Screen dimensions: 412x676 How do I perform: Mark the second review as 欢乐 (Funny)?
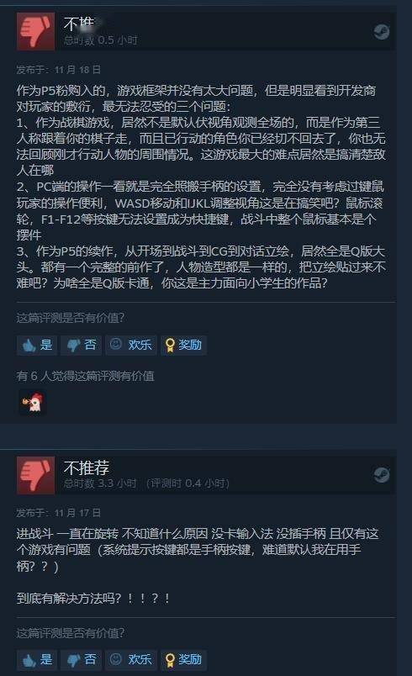coord(131,659)
